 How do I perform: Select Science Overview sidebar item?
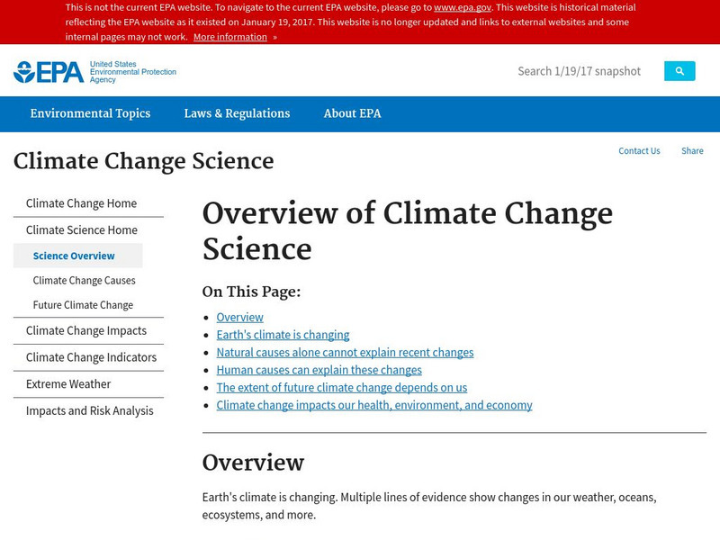74,256
